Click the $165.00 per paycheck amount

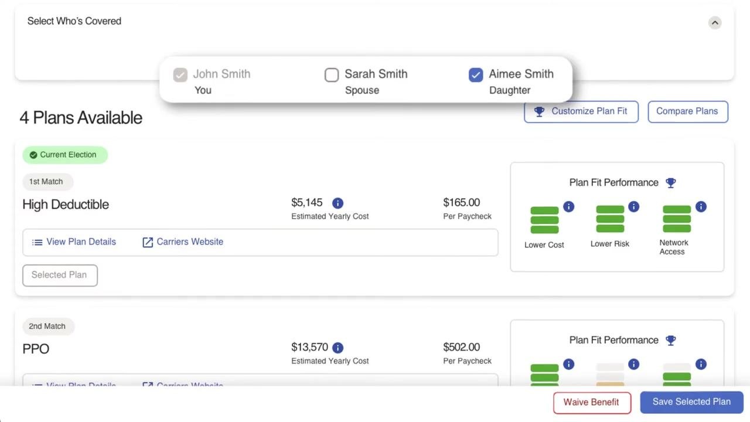click(462, 203)
